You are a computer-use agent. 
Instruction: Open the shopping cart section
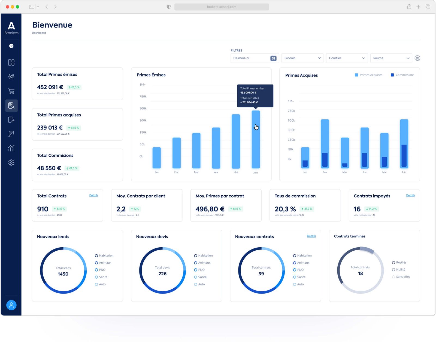tap(11, 91)
